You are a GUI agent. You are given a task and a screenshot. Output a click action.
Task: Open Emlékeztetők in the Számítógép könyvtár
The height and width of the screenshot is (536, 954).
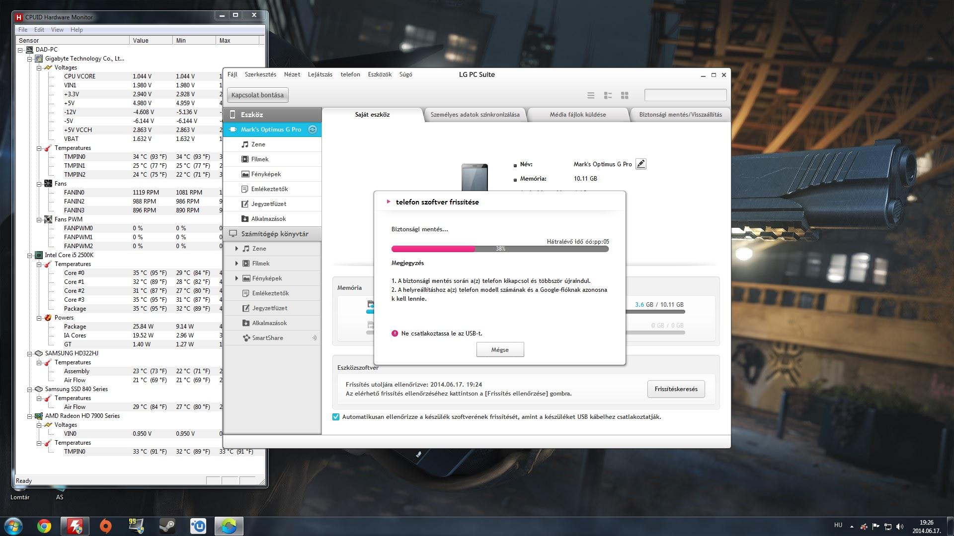point(272,293)
